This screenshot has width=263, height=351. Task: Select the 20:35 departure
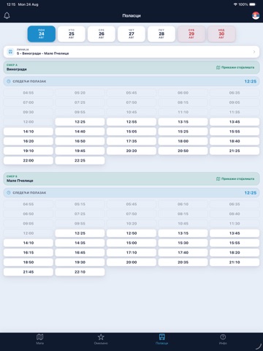(x=183, y=263)
